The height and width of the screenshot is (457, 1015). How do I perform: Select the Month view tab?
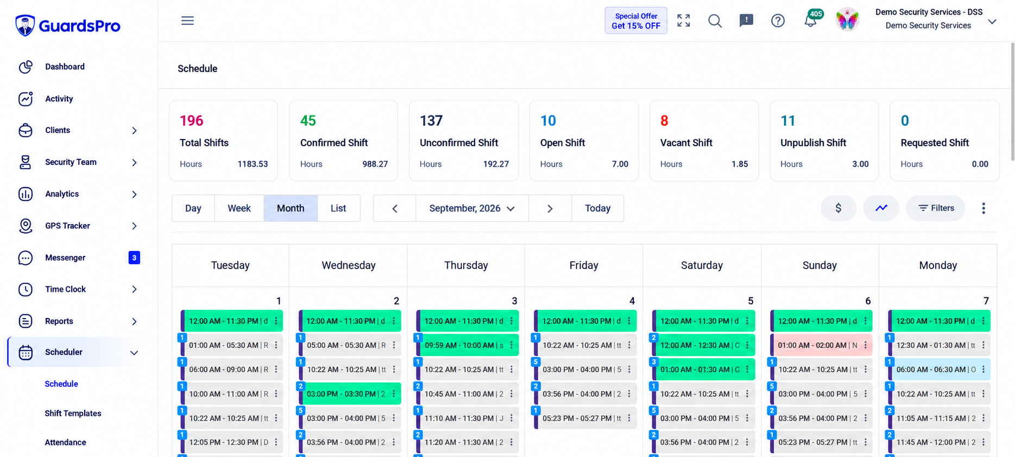[x=291, y=208]
